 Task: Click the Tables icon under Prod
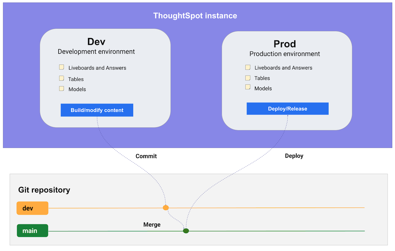click(248, 77)
